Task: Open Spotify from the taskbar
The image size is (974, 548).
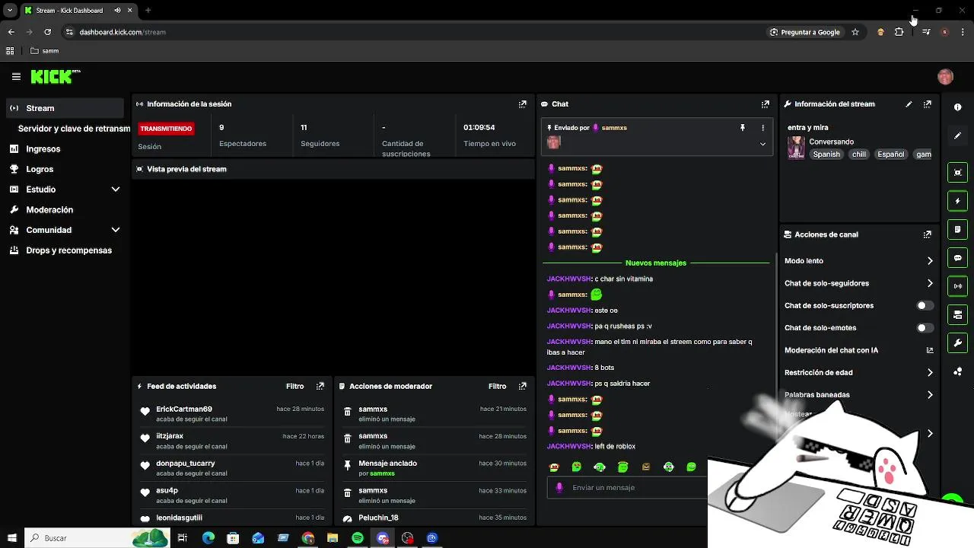Action: (x=358, y=538)
